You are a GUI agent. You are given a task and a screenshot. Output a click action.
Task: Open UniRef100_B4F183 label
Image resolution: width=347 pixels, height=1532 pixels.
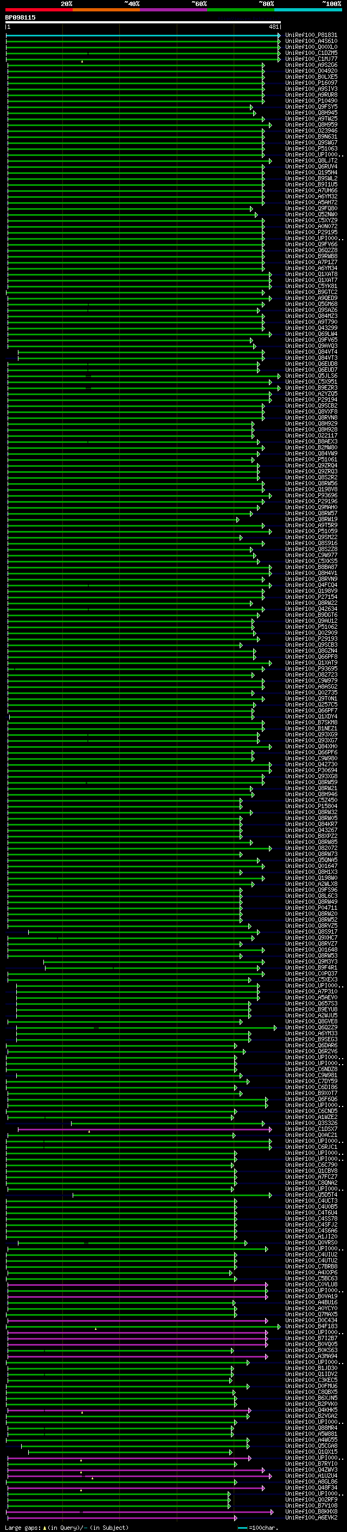tap(311, 1326)
